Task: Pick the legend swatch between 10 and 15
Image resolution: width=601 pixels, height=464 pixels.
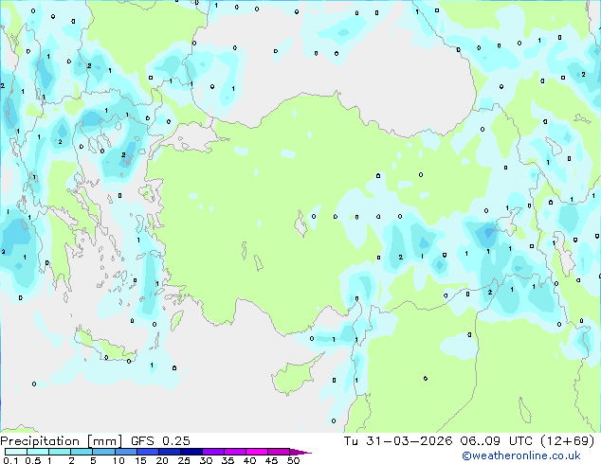Action: tap(125, 452)
